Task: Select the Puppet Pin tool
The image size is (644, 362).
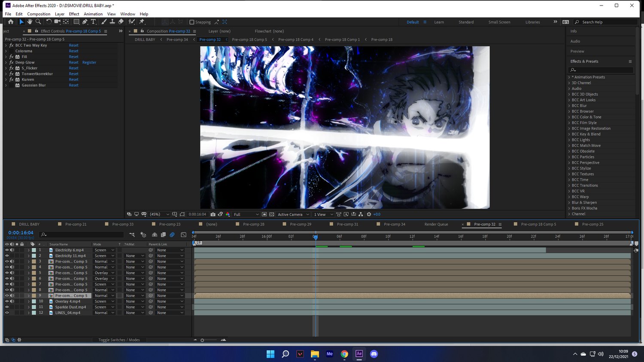Action: click(142, 22)
